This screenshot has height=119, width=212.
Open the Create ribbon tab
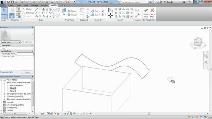11,5
